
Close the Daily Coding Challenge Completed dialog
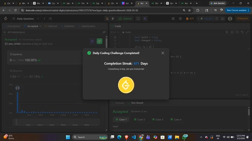tap(163, 53)
